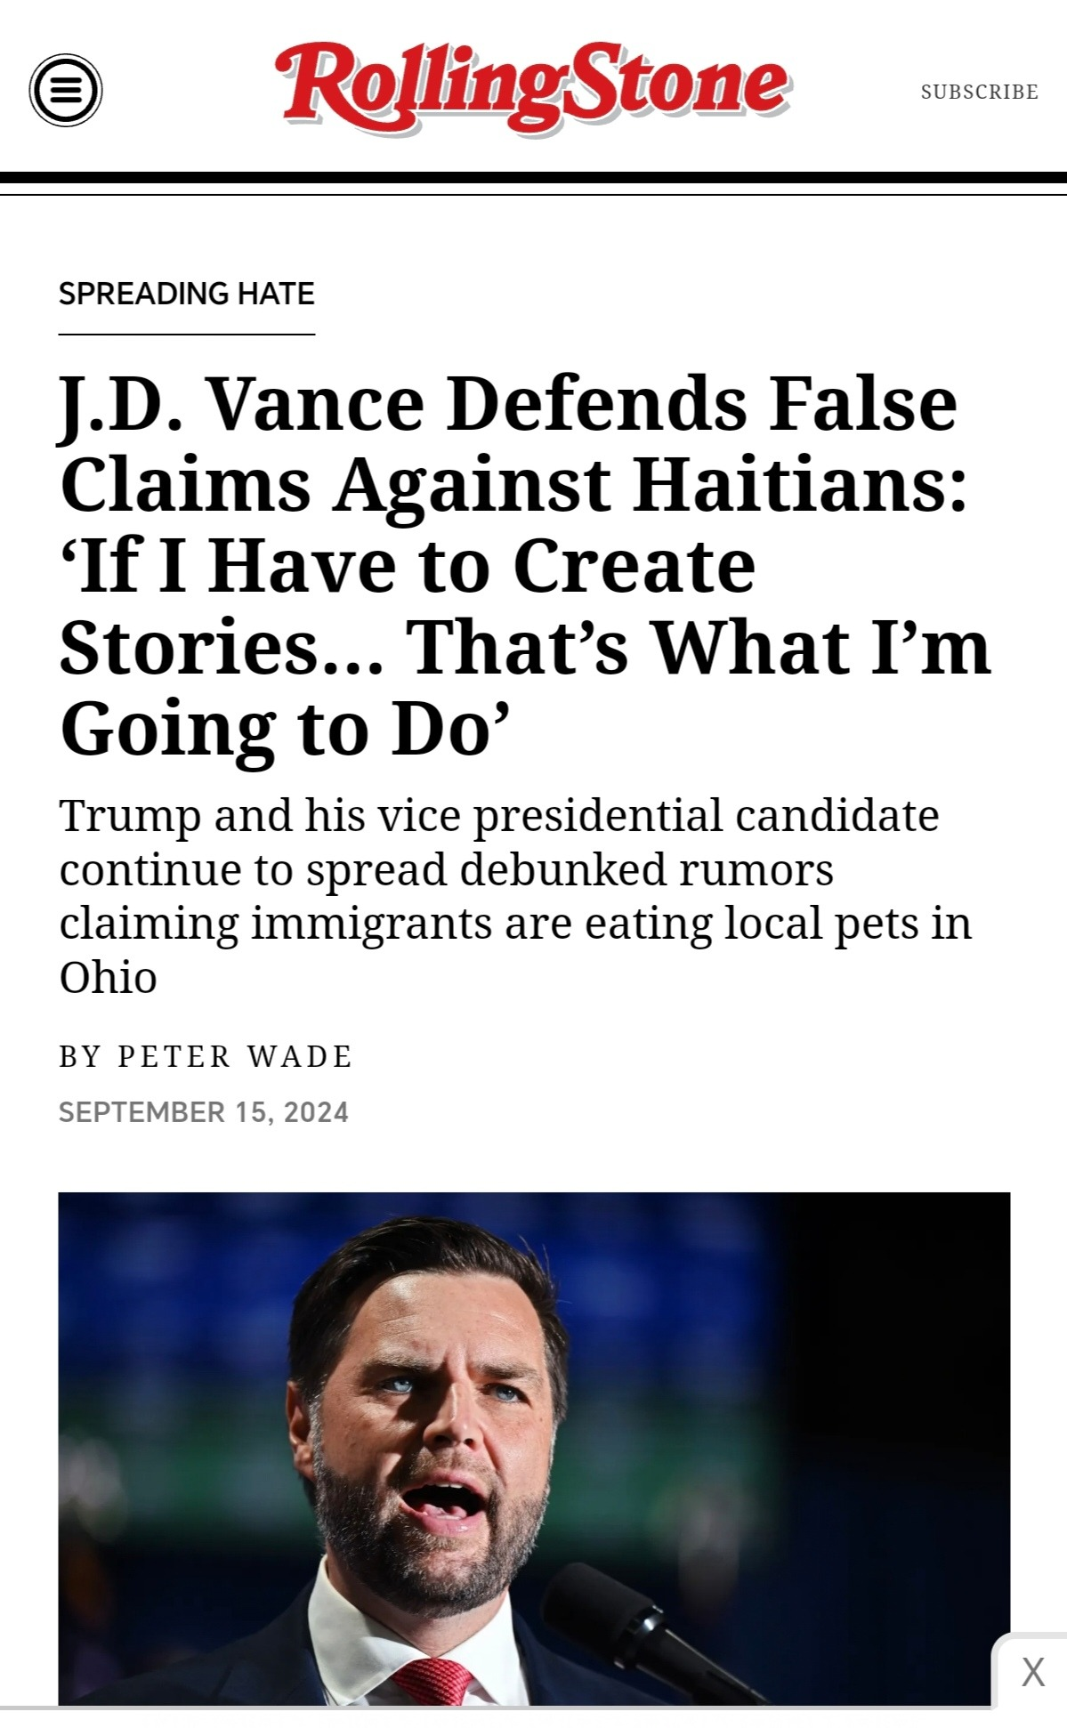Image resolution: width=1067 pixels, height=1728 pixels.
Task: Click the word "Haitians:" in the headline
Action: coord(799,485)
